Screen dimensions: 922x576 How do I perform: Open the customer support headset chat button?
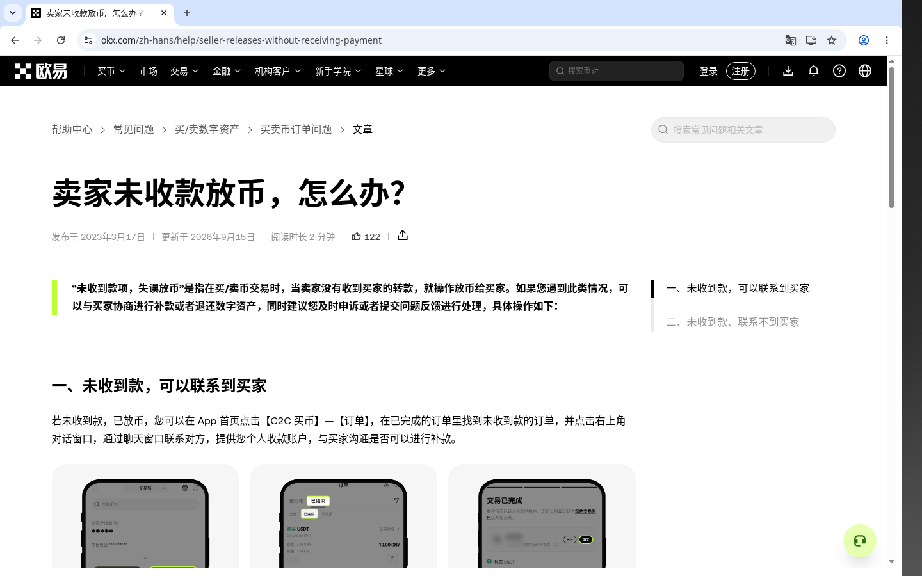pyautogui.click(x=860, y=541)
